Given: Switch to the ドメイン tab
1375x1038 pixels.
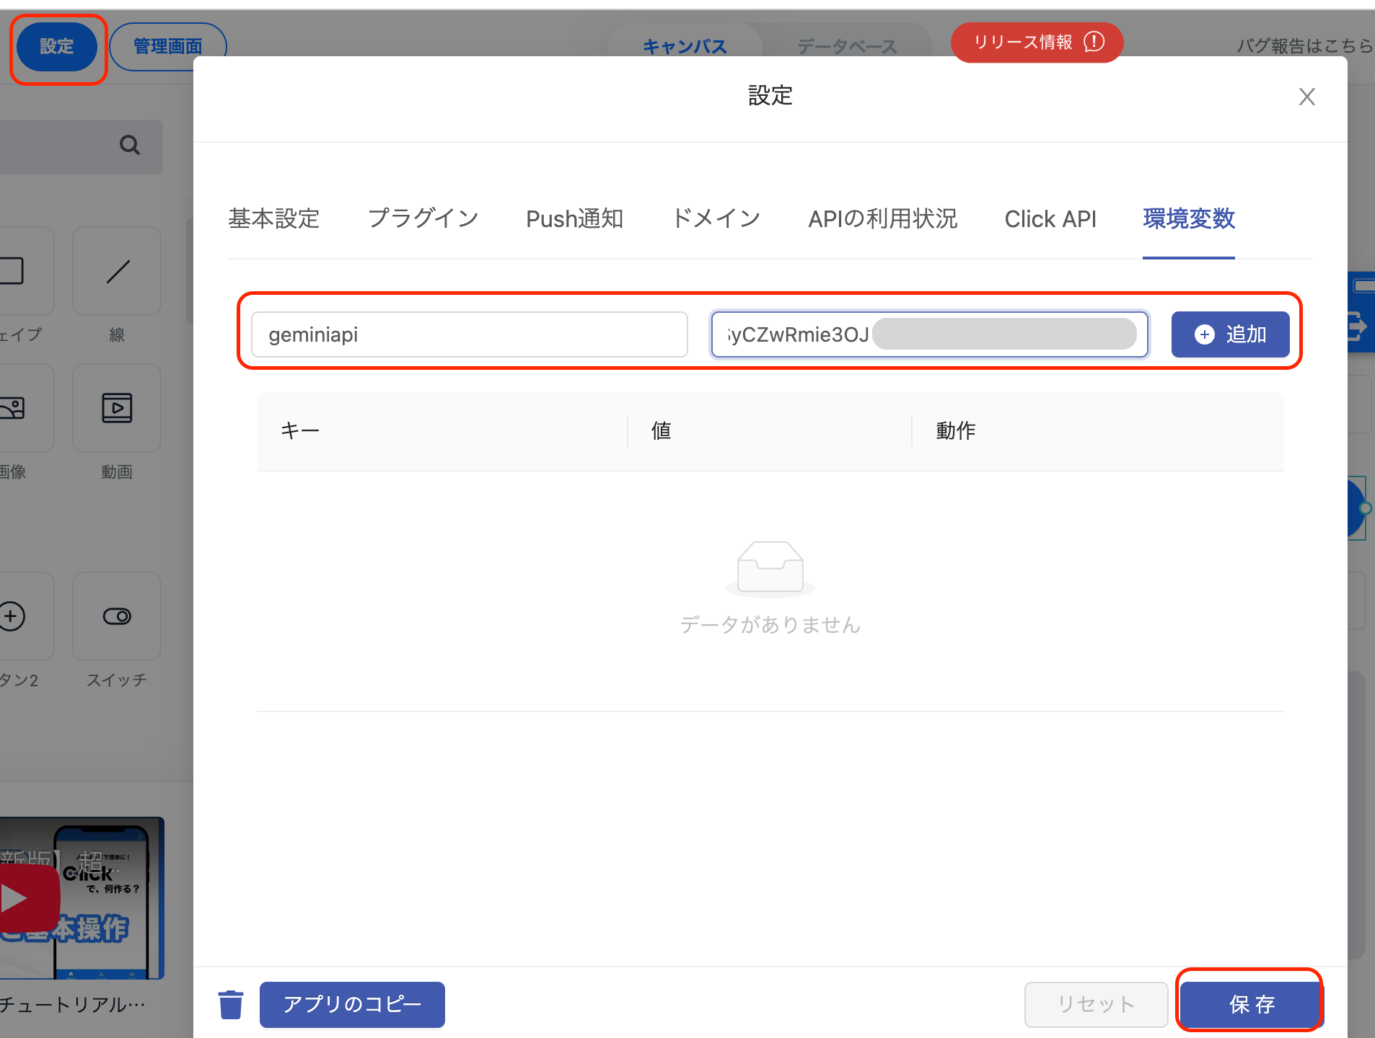Looking at the screenshot, I should pyautogui.click(x=716, y=219).
